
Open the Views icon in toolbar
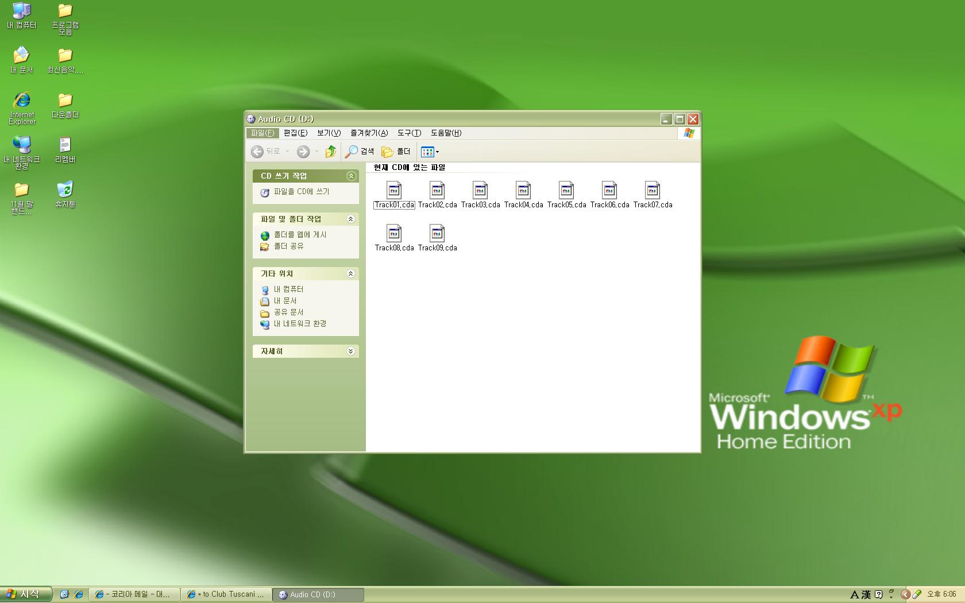[427, 152]
